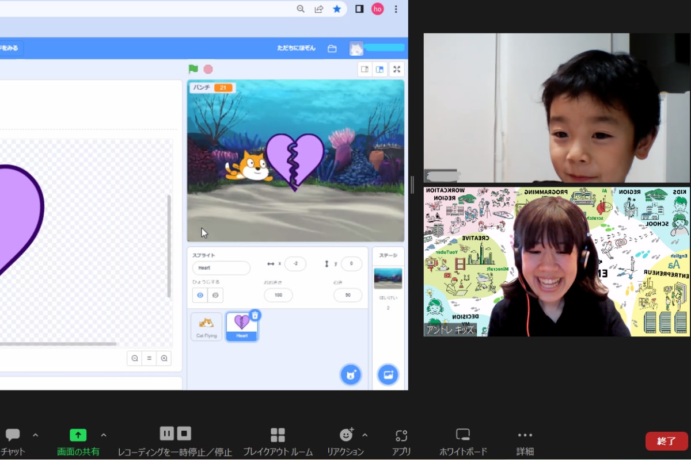The image size is (691, 460).
Task: Select the Cat Flying sprite thumbnail
Action: click(206, 327)
